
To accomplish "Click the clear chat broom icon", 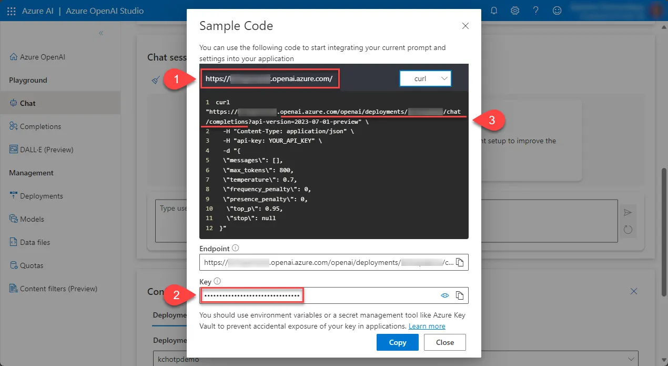I will point(156,80).
